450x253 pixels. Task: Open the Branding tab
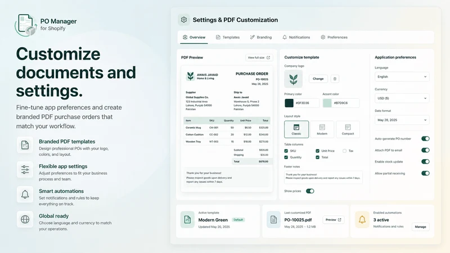[261, 37]
